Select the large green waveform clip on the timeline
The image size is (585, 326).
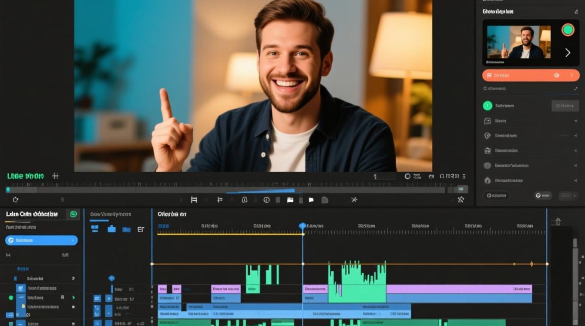[x=357, y=282]
